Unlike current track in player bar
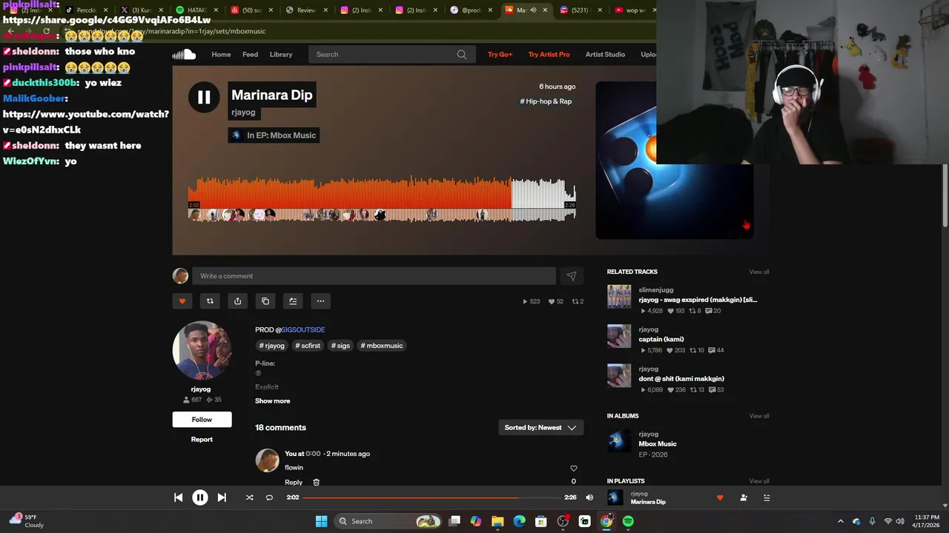 [x=720, y=497]
